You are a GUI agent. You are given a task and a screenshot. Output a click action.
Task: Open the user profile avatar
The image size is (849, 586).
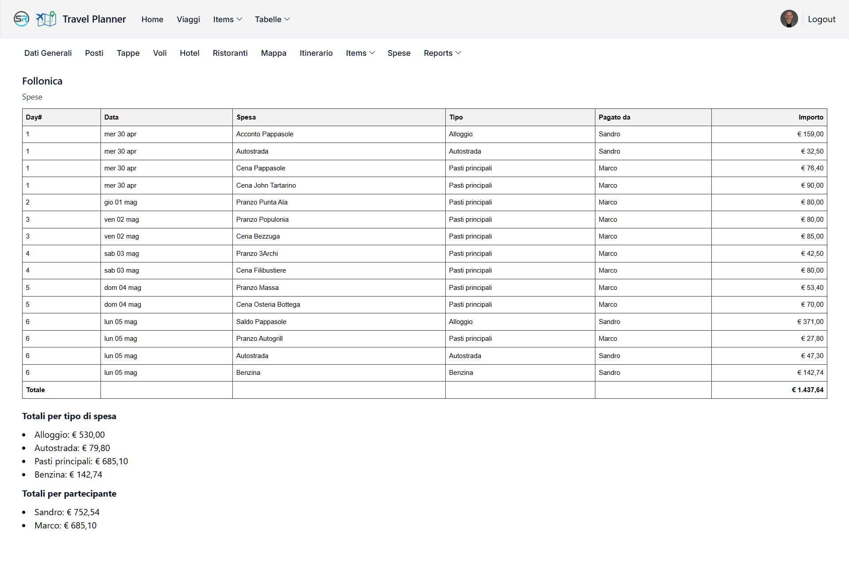[x=788, y=19]
